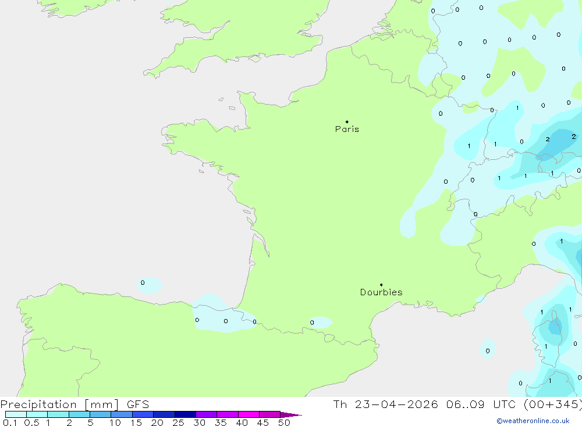Click the GFS model label

(138, 404)
